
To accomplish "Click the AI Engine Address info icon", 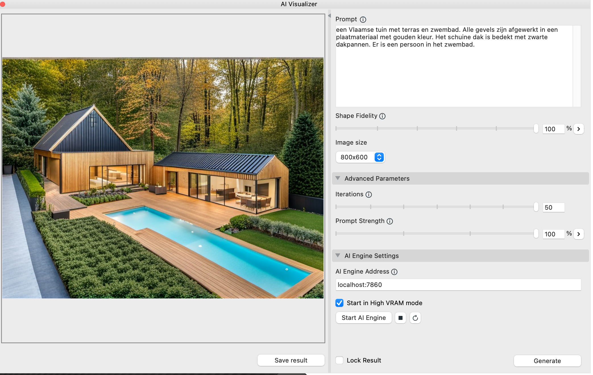I will tap(394, 272).
